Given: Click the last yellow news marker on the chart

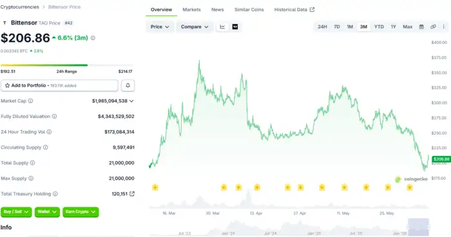Looking at the screenshot, I should point(410,187).
